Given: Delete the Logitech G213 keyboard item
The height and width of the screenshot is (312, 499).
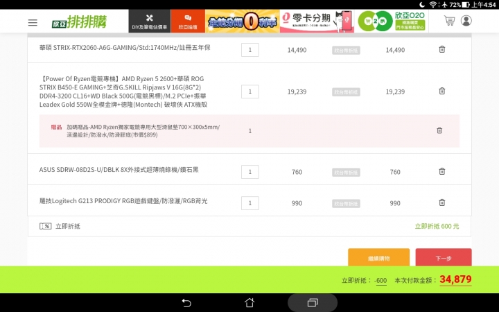Looking at the screenshot, I should click(442, 202).
